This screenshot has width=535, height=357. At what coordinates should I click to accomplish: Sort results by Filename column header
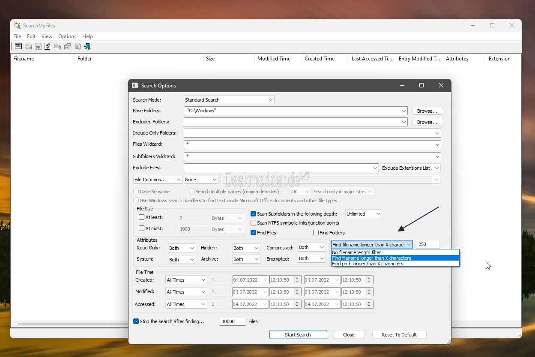42,59
